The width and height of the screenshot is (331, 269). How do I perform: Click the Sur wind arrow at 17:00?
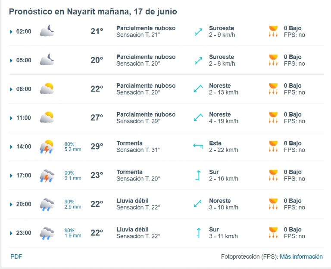[198, 175]
